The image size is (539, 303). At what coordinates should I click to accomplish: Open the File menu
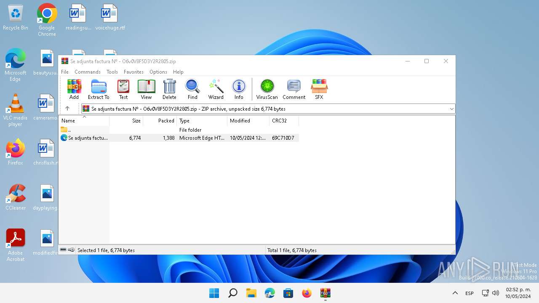point(65,72)
